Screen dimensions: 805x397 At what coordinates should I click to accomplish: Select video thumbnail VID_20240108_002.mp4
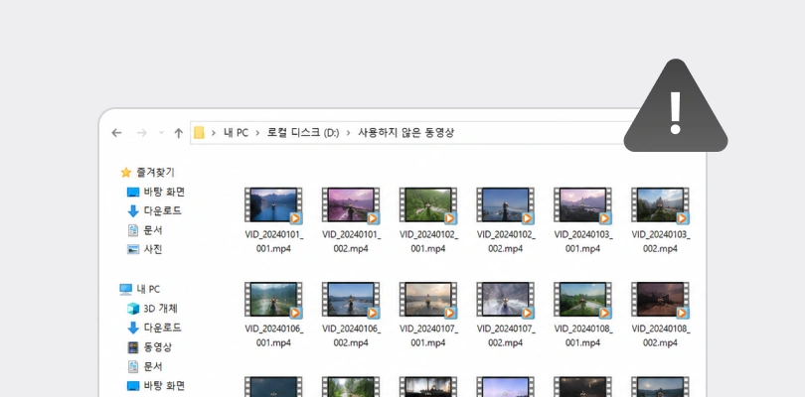tap(660, 300)
